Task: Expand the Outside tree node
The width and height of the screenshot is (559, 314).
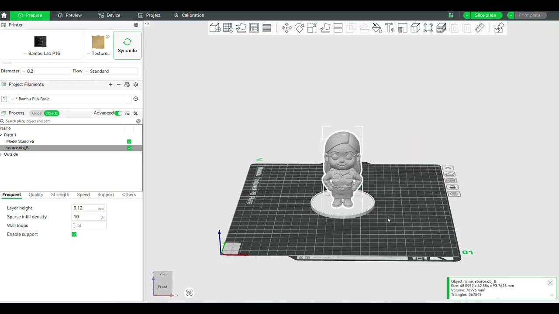Action: (x=1, y=154)
